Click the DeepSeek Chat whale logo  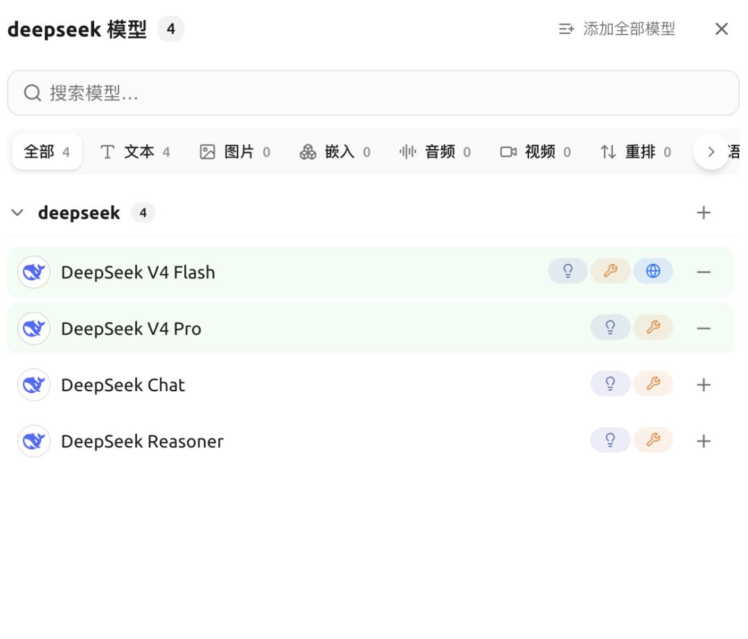tap(34, 385)
